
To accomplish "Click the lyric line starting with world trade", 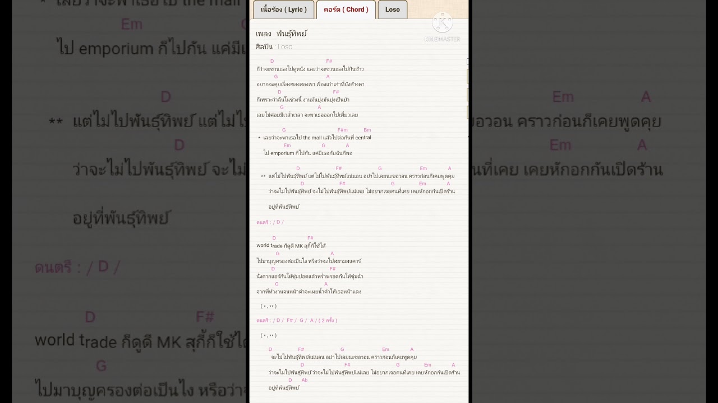I will pyautogui.click(x=291, y=246).
